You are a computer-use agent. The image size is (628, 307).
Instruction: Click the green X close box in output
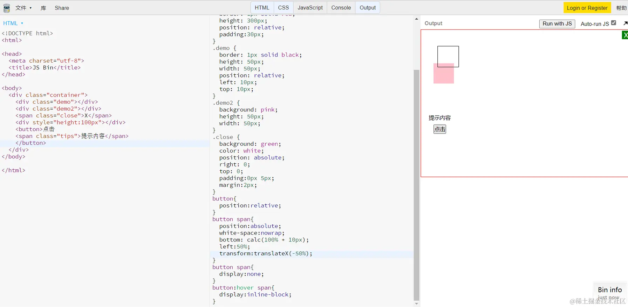pyautogui.click(x=625, y=35)
